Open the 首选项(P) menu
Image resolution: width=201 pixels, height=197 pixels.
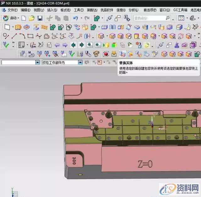click(x=150, y=10)
